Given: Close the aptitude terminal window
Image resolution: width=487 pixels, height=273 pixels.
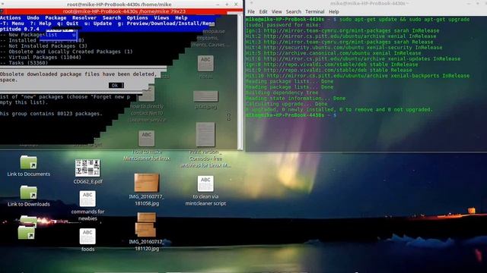Looking at the screenshot, I should point(236,5).
